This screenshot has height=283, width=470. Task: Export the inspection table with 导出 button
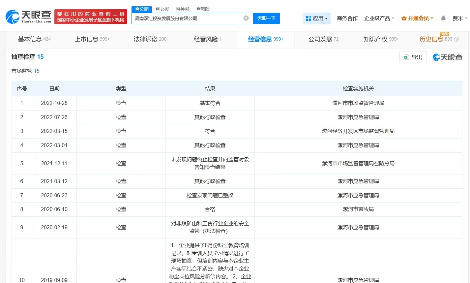point(413,57)
